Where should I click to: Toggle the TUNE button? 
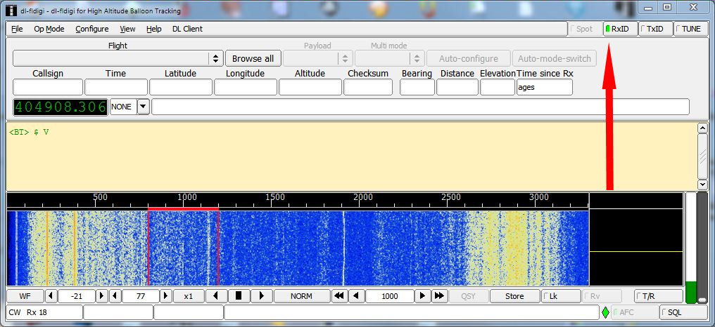(690, 29)
